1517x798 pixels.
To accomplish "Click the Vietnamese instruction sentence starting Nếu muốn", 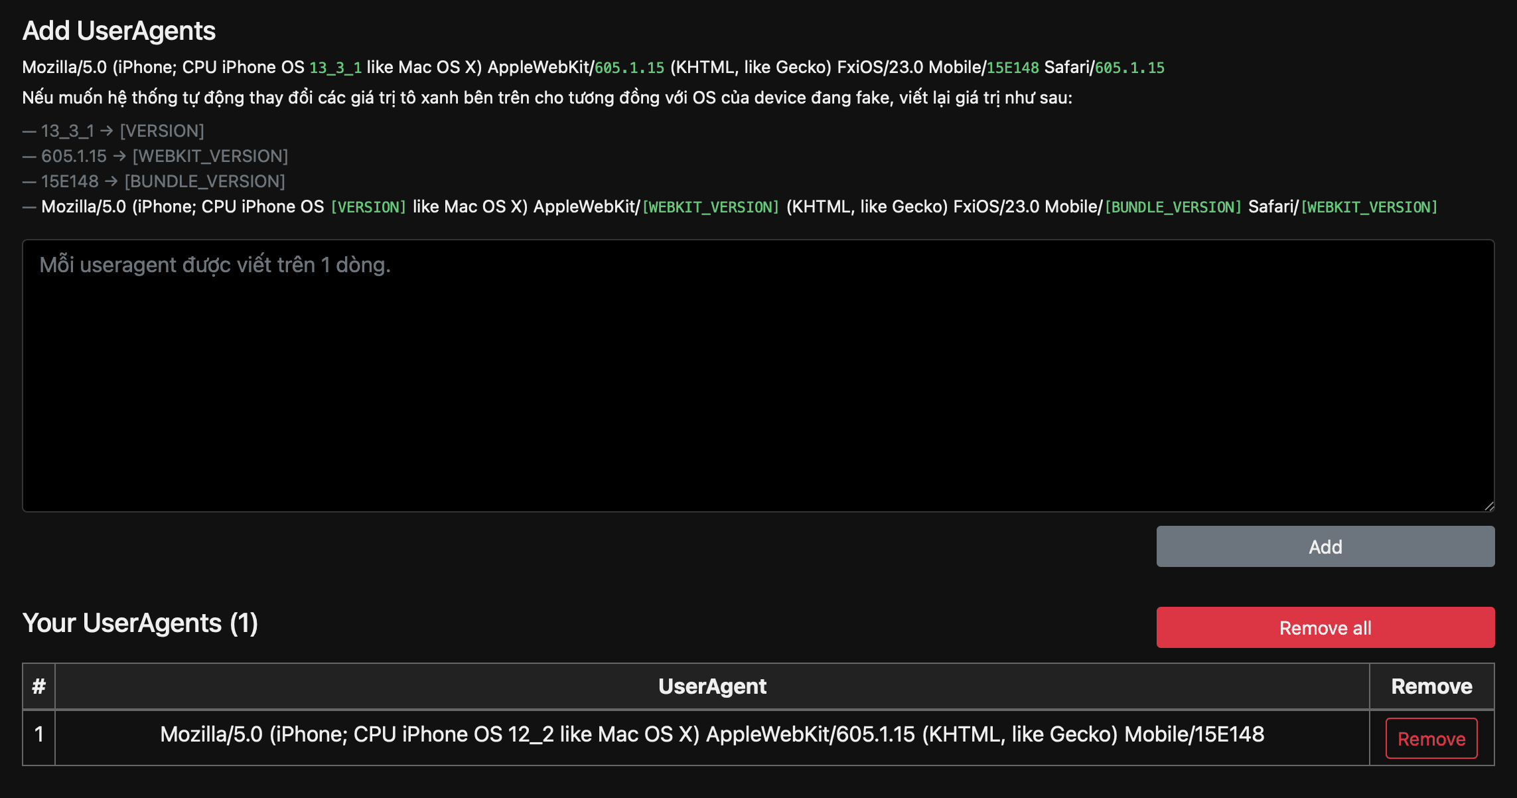I will [x=547, y=98].
